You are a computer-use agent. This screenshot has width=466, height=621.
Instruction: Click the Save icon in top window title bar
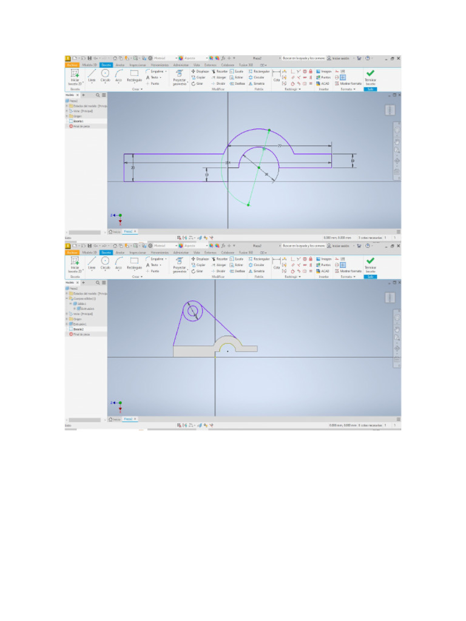click(90, 58)
